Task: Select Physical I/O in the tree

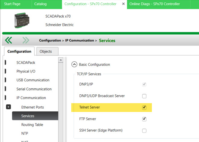Action: coord(26,71)
